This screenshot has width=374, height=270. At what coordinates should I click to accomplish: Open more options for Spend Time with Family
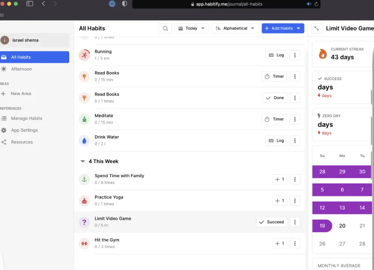295,179
